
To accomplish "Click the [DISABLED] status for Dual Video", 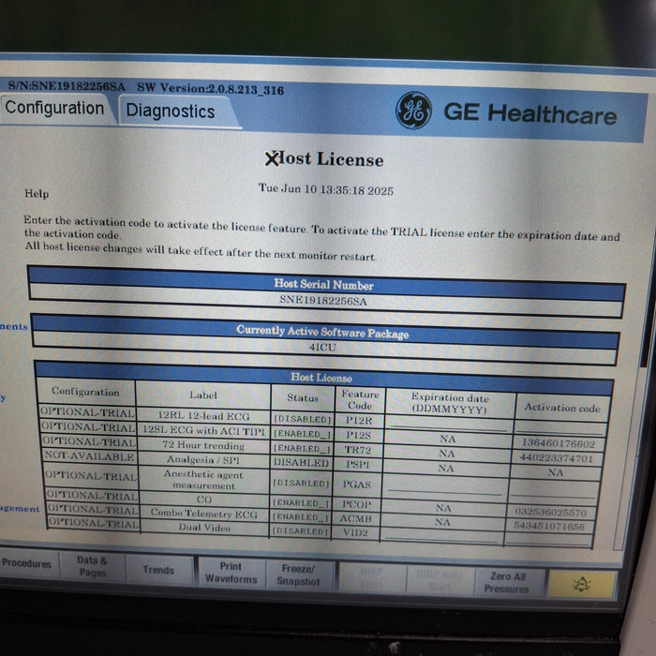I will pyautogui.click(x=300, y=531).
